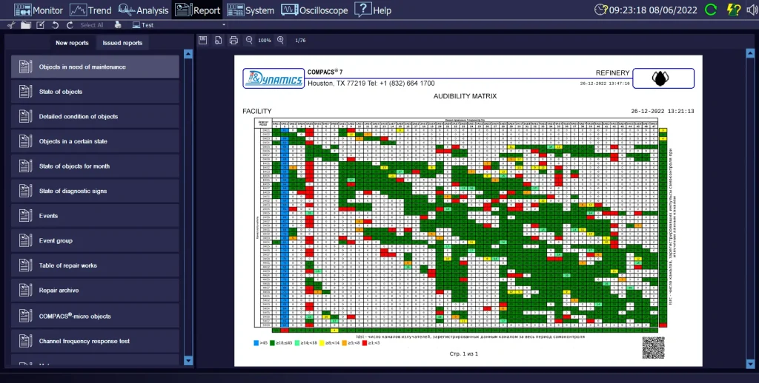Viewport: 759px width, 383px height.
Task: Click the Select All button
Action: [91, 25]
